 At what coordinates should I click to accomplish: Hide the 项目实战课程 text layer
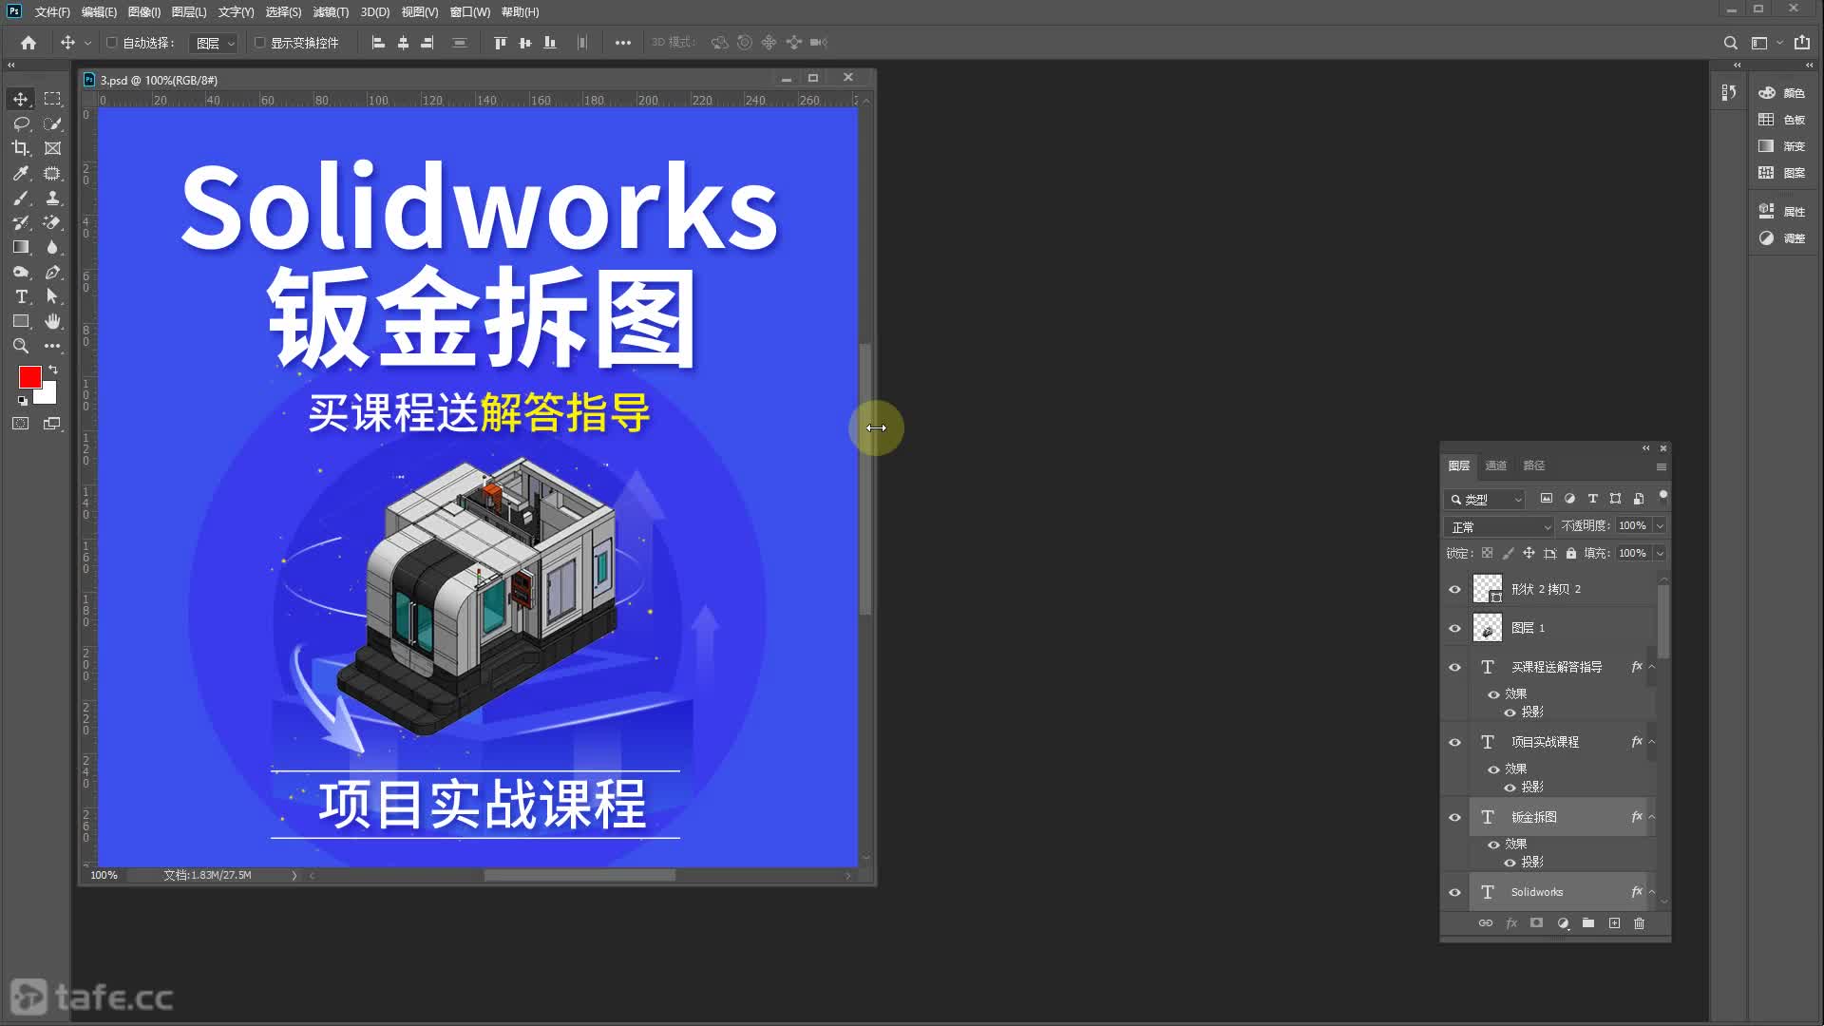click(x=1454, y=742)
